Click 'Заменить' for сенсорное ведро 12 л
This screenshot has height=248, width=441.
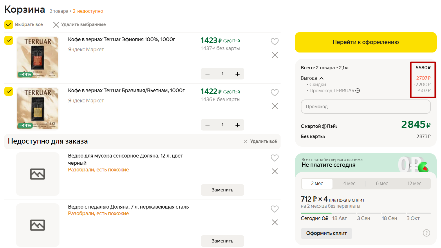[x=223, y=190]
